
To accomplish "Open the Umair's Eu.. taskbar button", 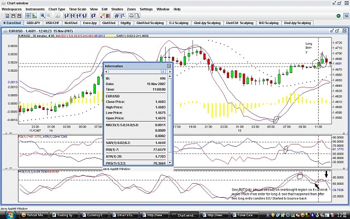I will pos(124,215).
